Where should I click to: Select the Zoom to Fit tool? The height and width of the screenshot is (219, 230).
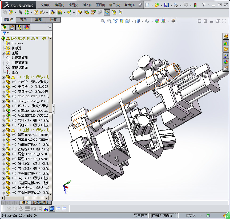tap(103, 21)
